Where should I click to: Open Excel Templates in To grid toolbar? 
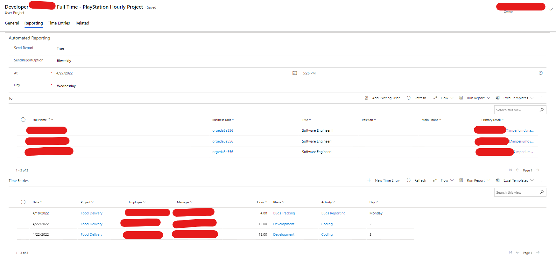click(515, 98)
